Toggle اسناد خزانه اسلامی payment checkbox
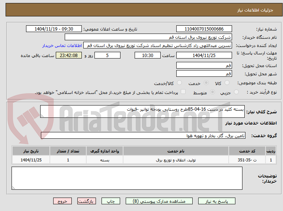The height and width of the screenshot is (211, 283). (x=183, y=92)
